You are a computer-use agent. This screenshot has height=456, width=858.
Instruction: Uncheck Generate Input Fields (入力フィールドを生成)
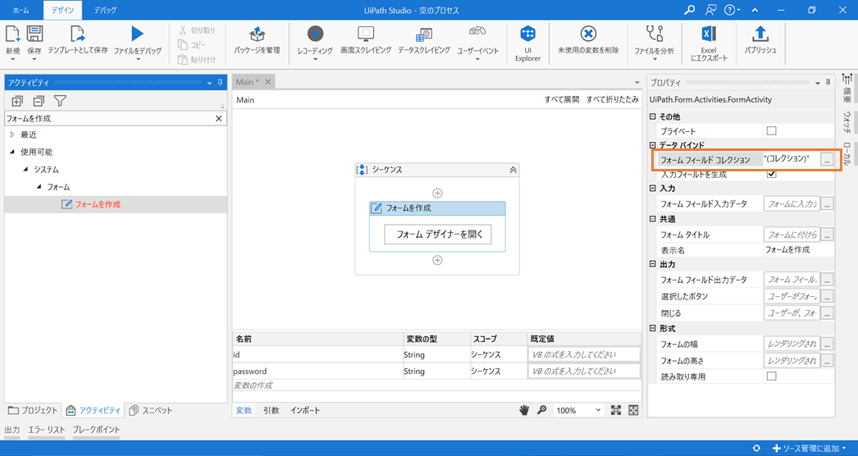point(772,174)
